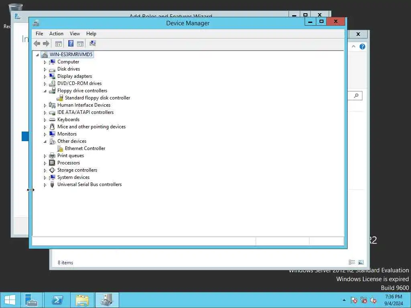
Task: Click the Processors category icon
Action: click(52, 163)
